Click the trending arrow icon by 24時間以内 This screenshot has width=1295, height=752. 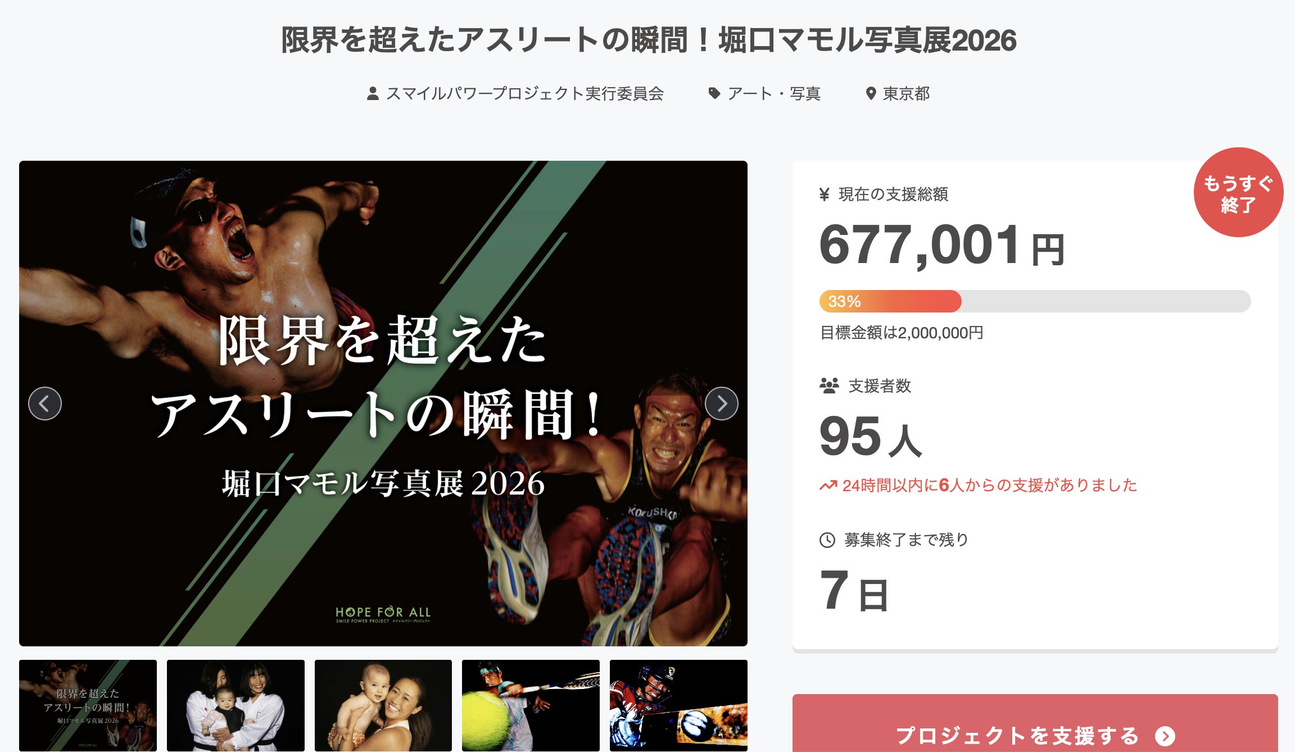click(x=828, y=486)
